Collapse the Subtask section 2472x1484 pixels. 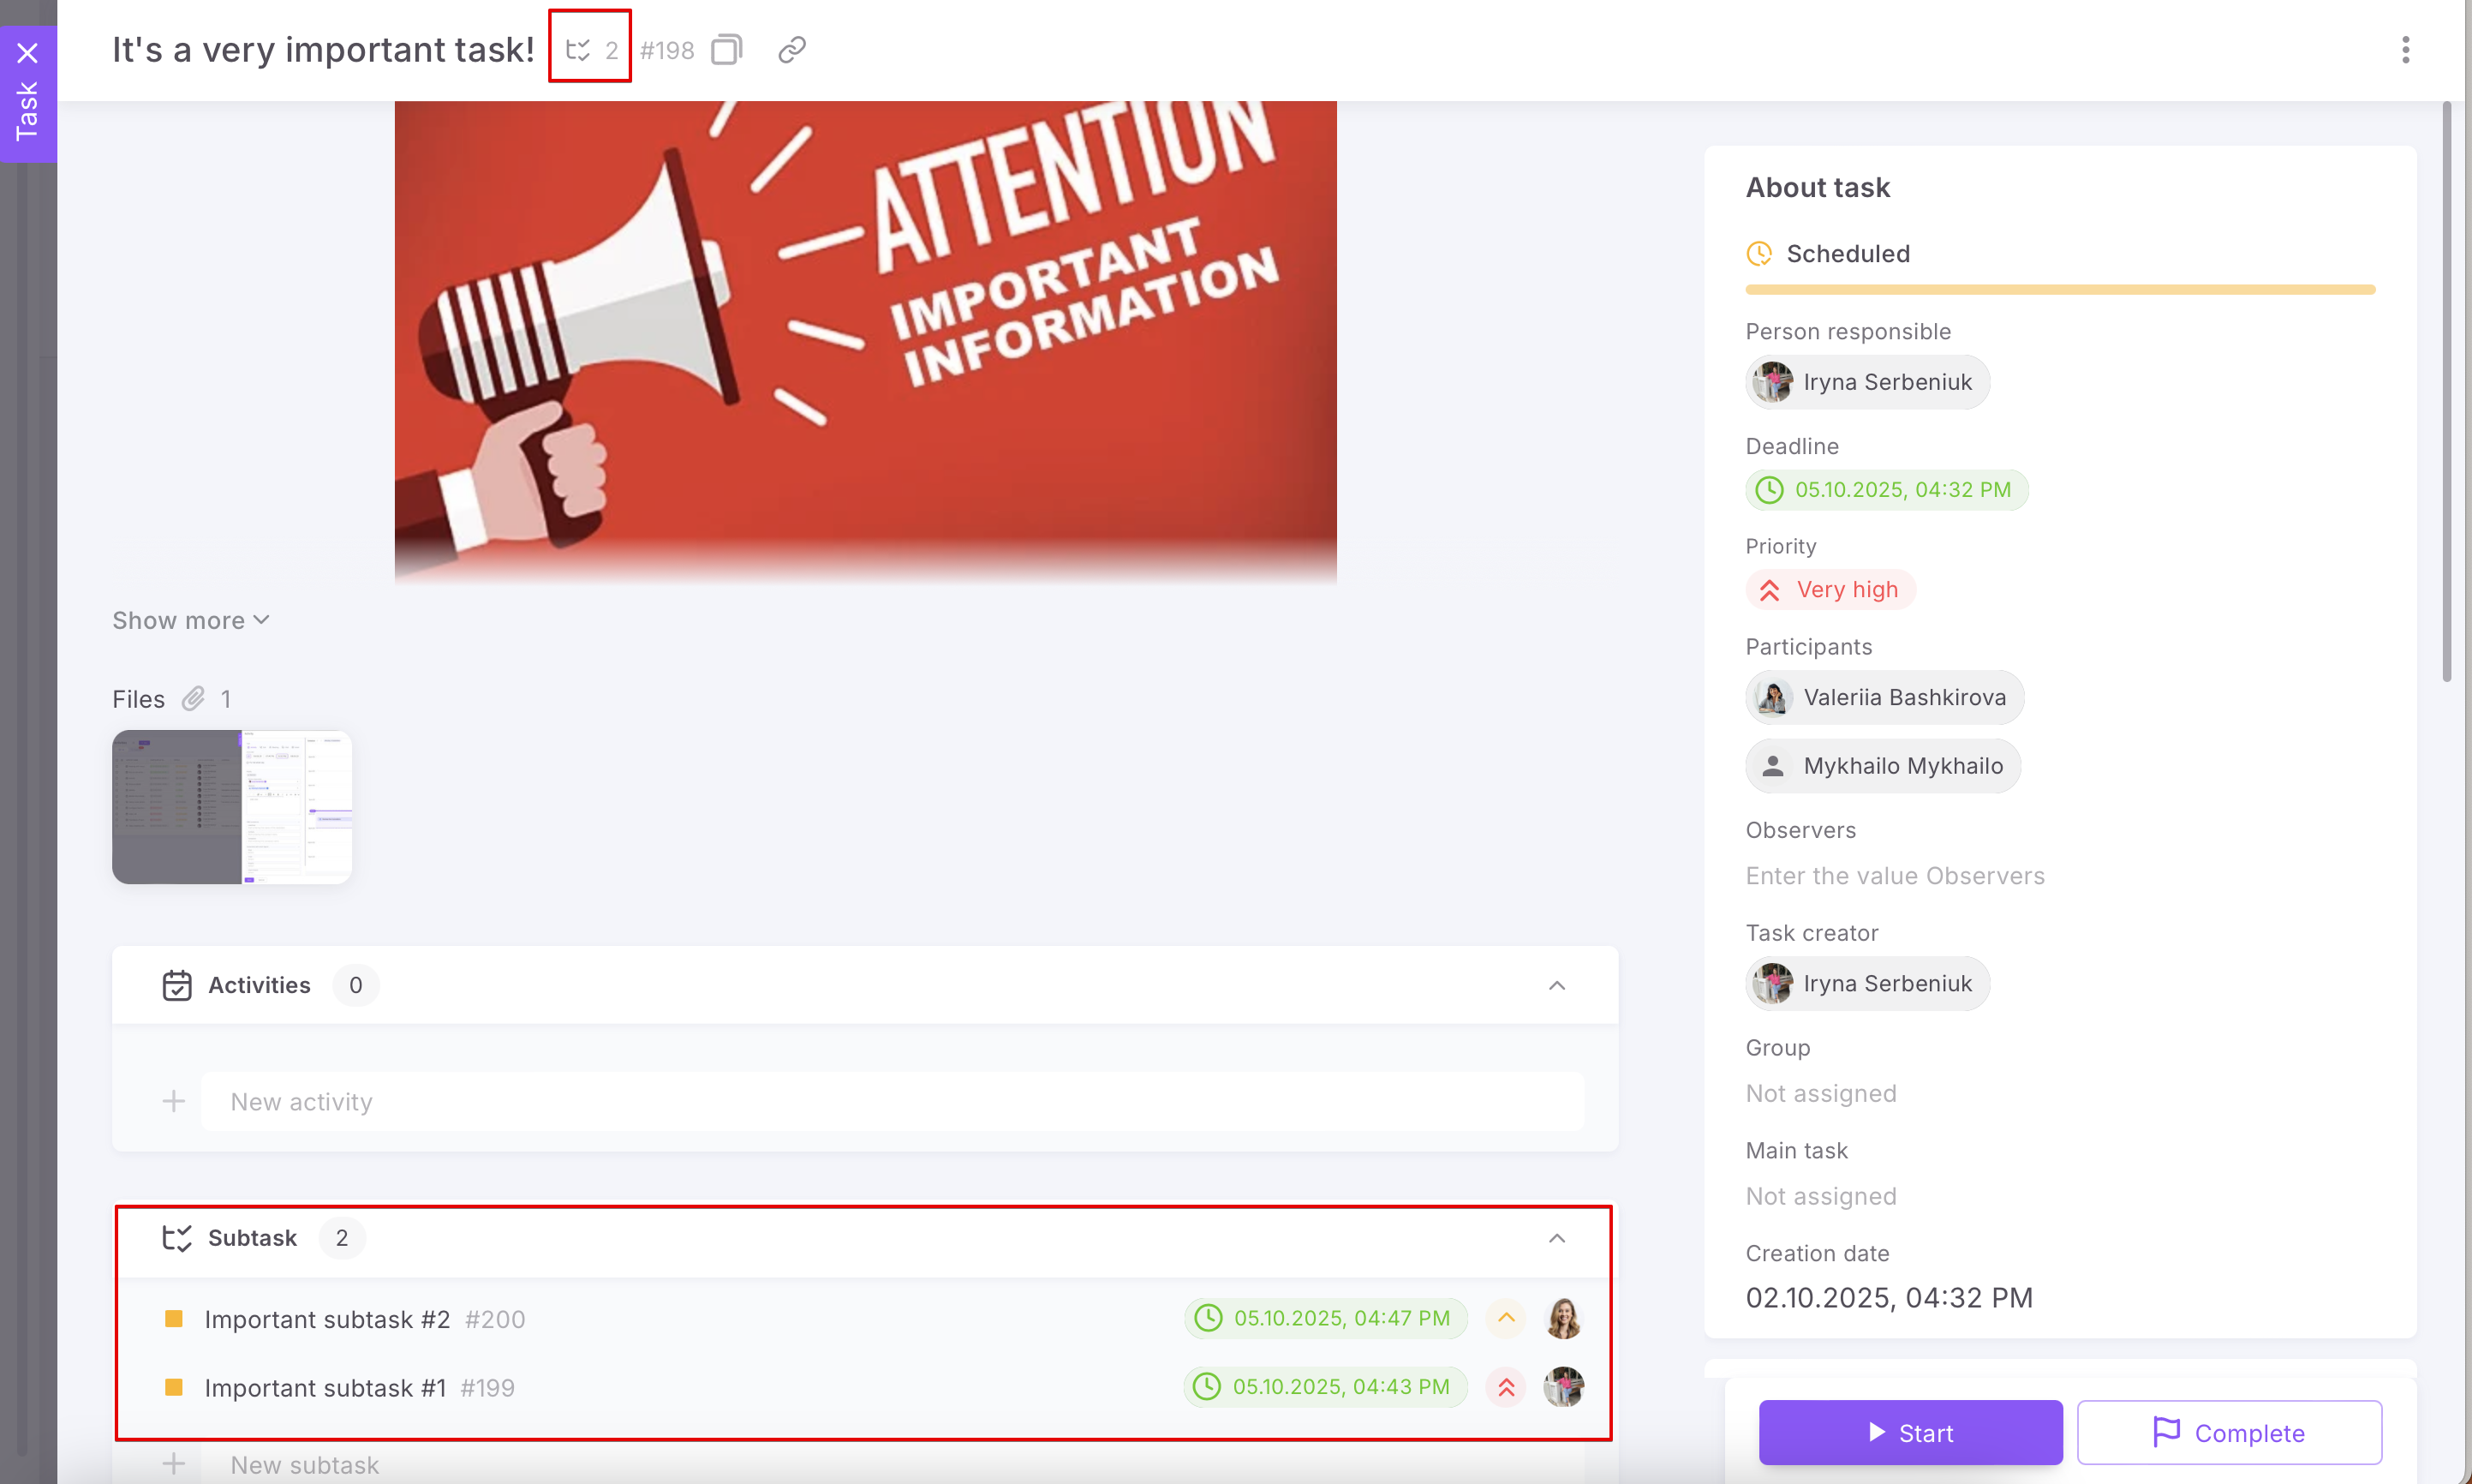[1556, 1238]
